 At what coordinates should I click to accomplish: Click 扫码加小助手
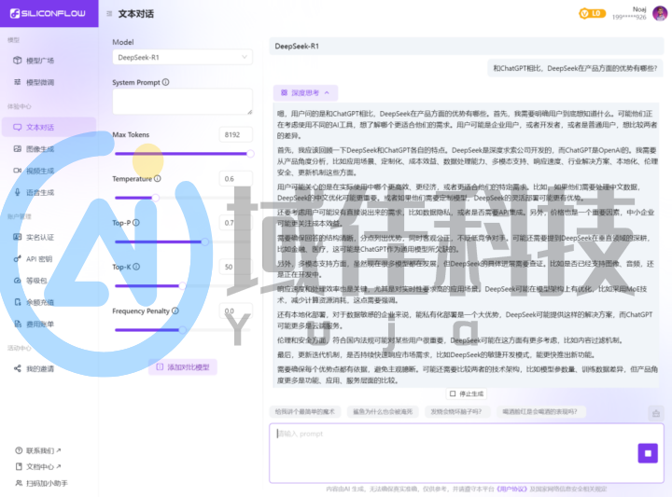click(42, 483)
